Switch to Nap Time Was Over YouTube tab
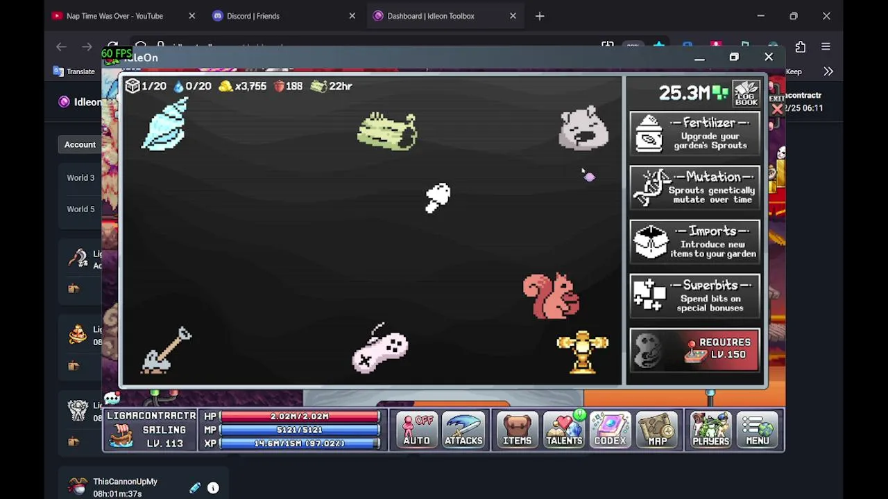This screenshot has height=499, width=888. 114,16
